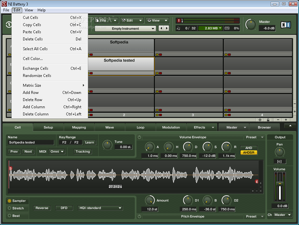Select the Sampler radio mode
This screenshot has width=299, height=225.
17,201
